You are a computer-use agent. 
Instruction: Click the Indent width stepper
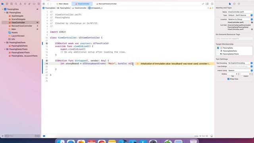[252, 74]
